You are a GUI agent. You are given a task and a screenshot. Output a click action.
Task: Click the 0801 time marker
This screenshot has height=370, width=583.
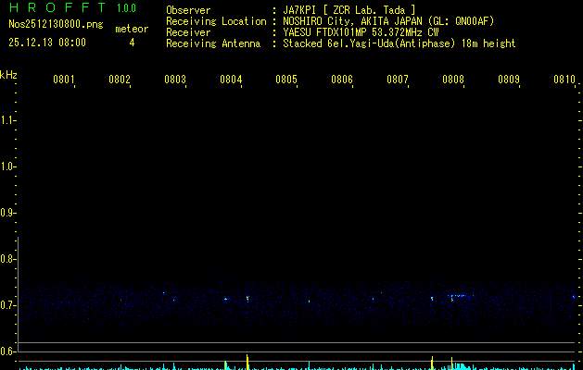click(x=64, y=80)
